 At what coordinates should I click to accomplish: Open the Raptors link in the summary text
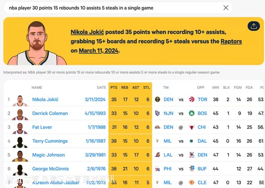231,42
